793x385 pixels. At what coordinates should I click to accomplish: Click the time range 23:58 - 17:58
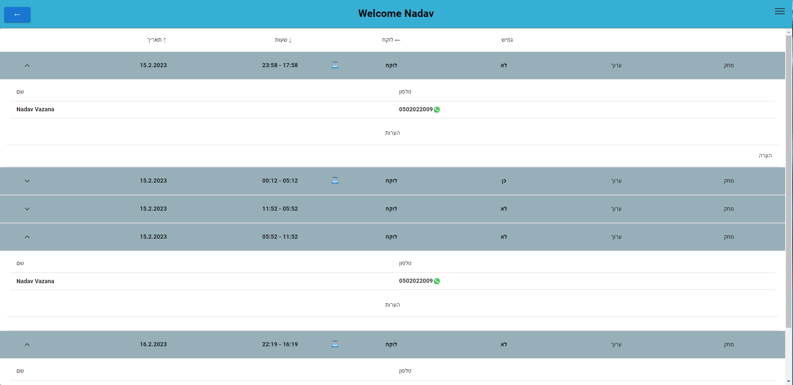pos(280,65)
